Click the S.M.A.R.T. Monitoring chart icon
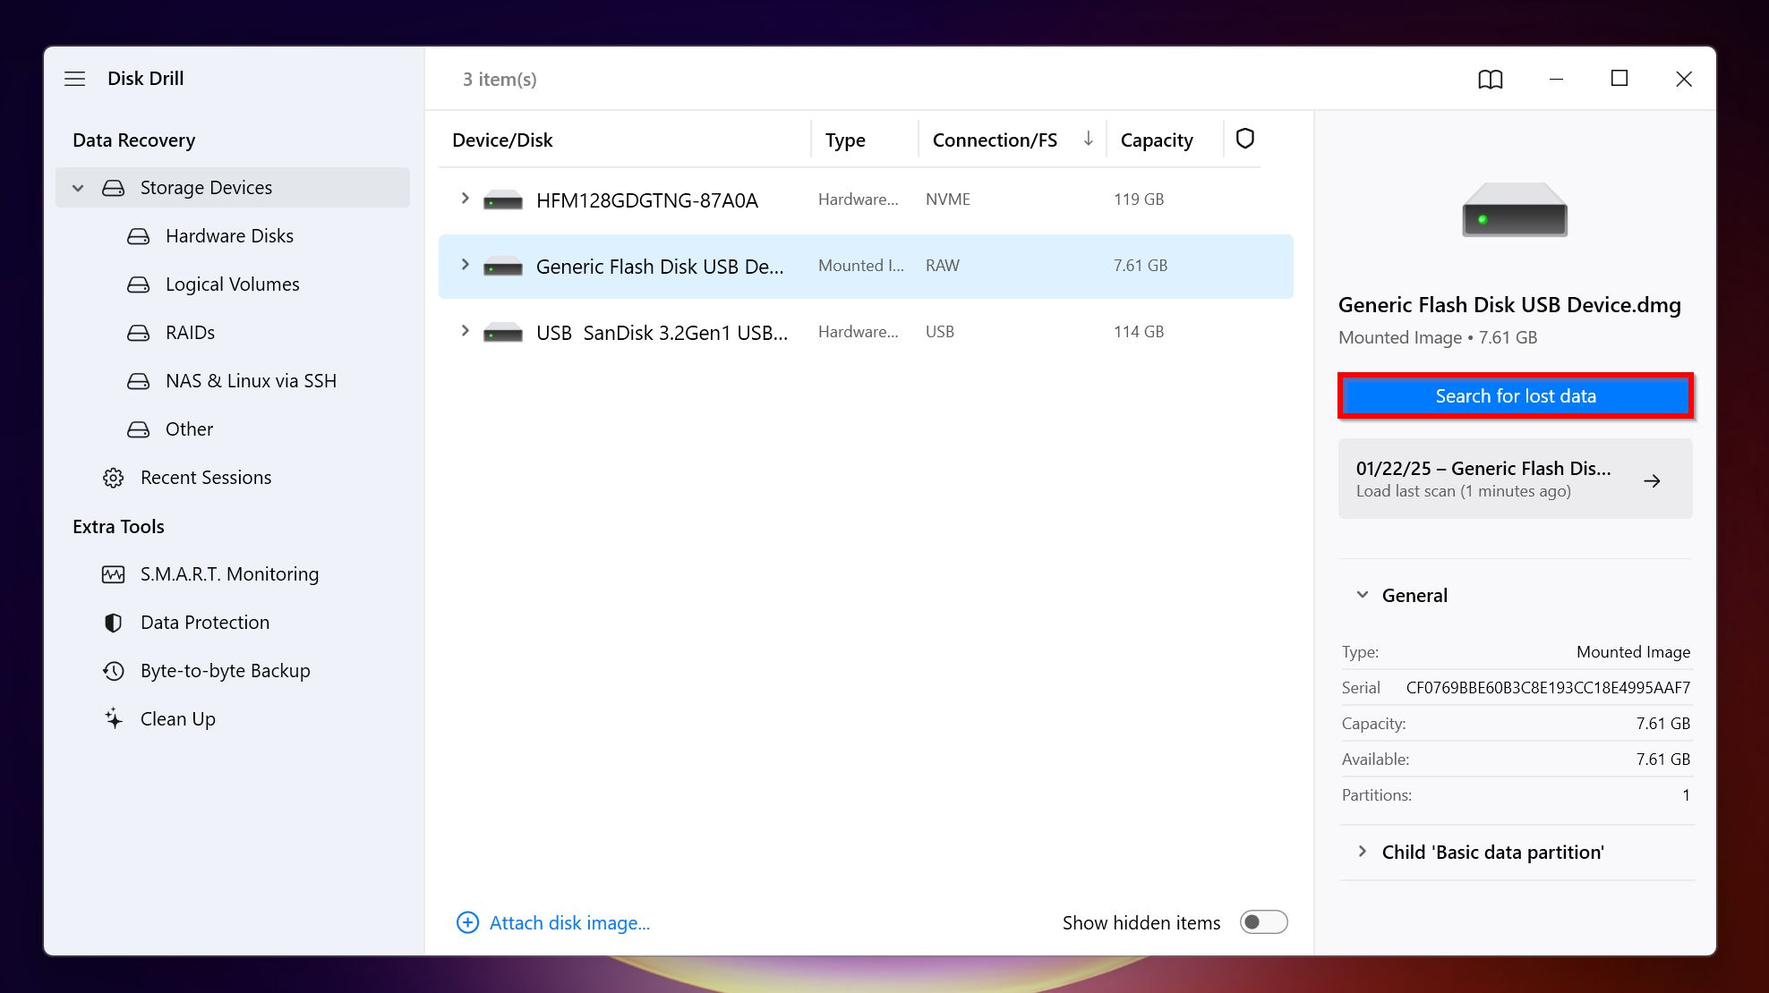 pos(114,574)
